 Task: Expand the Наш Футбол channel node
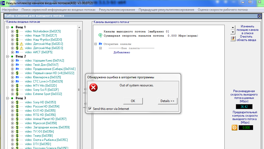tap(12, 40)
